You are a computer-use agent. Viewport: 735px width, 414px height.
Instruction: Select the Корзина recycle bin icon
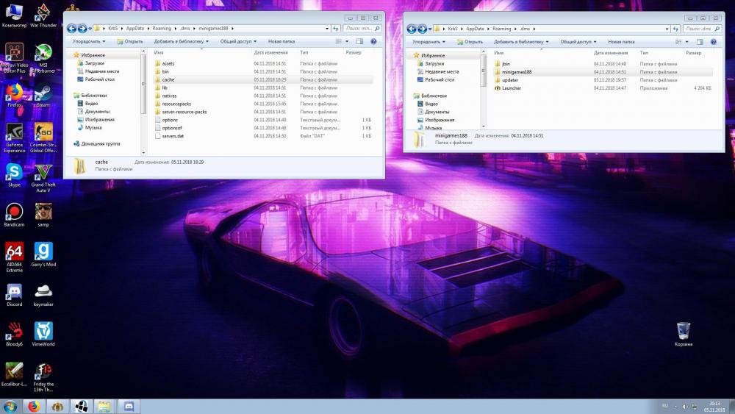click(683, 332)
